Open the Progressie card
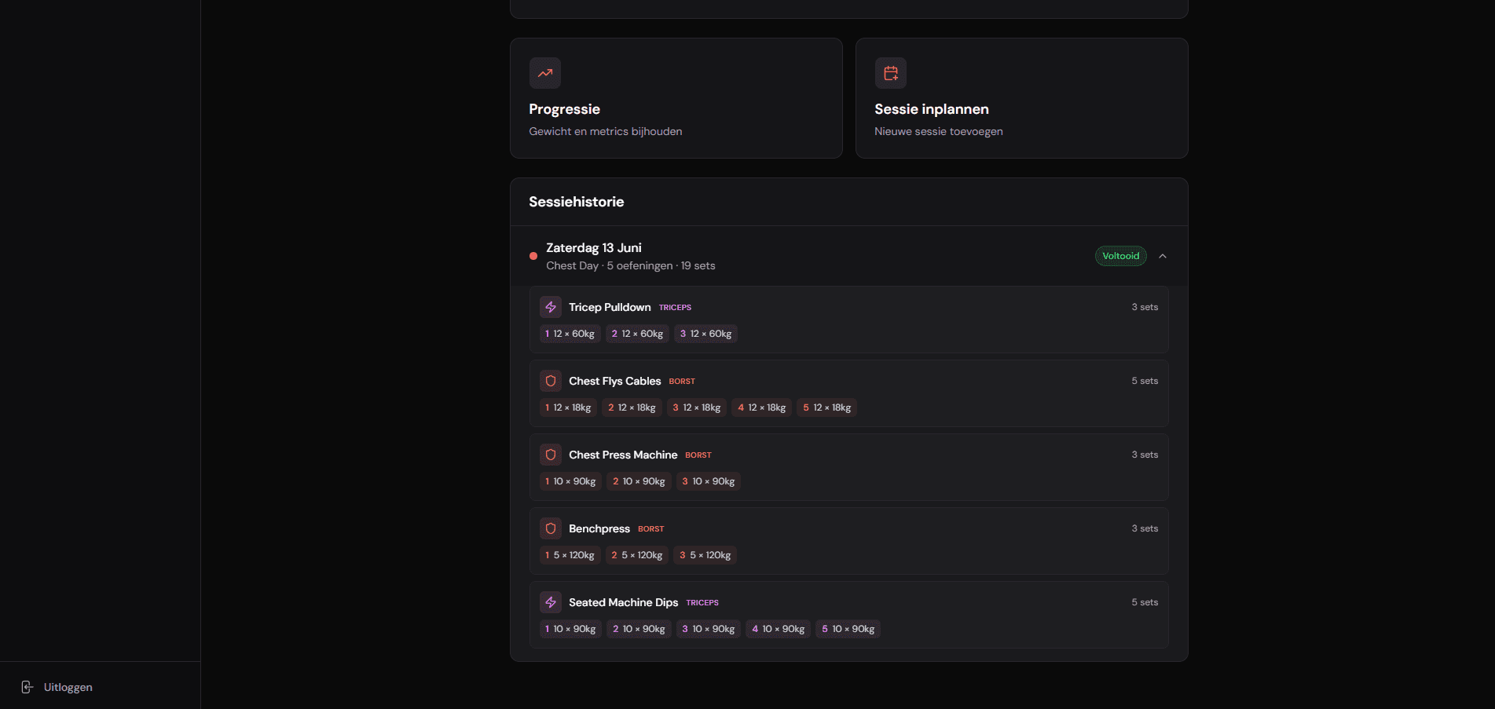Screen dimensions: 1495x709 click(x=676, y=98)
